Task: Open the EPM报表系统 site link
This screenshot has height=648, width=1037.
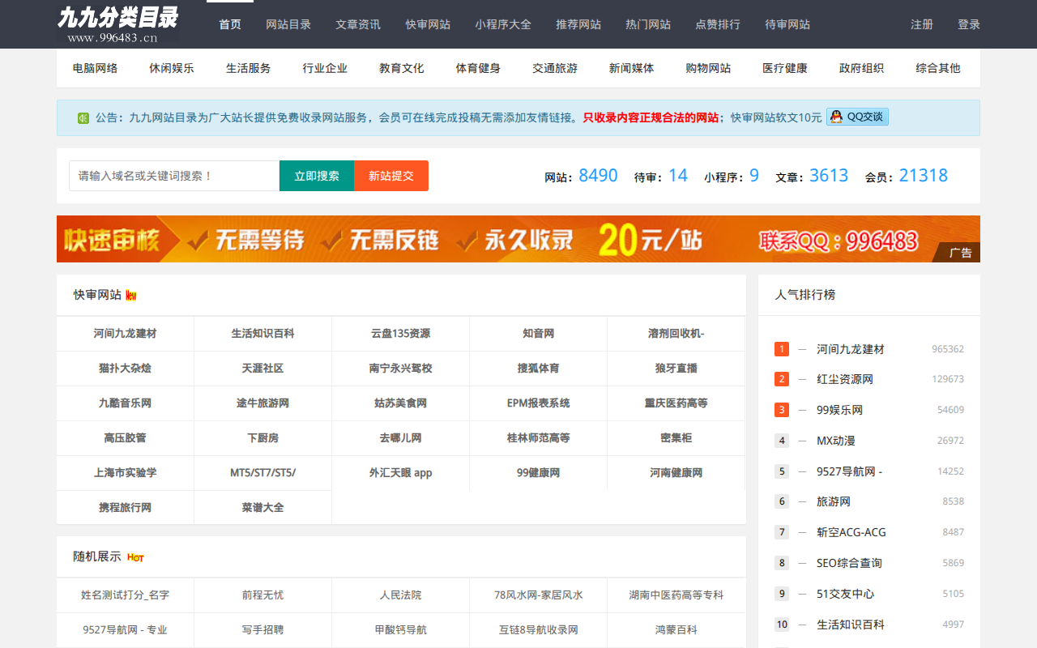Action: coord(538,403)
